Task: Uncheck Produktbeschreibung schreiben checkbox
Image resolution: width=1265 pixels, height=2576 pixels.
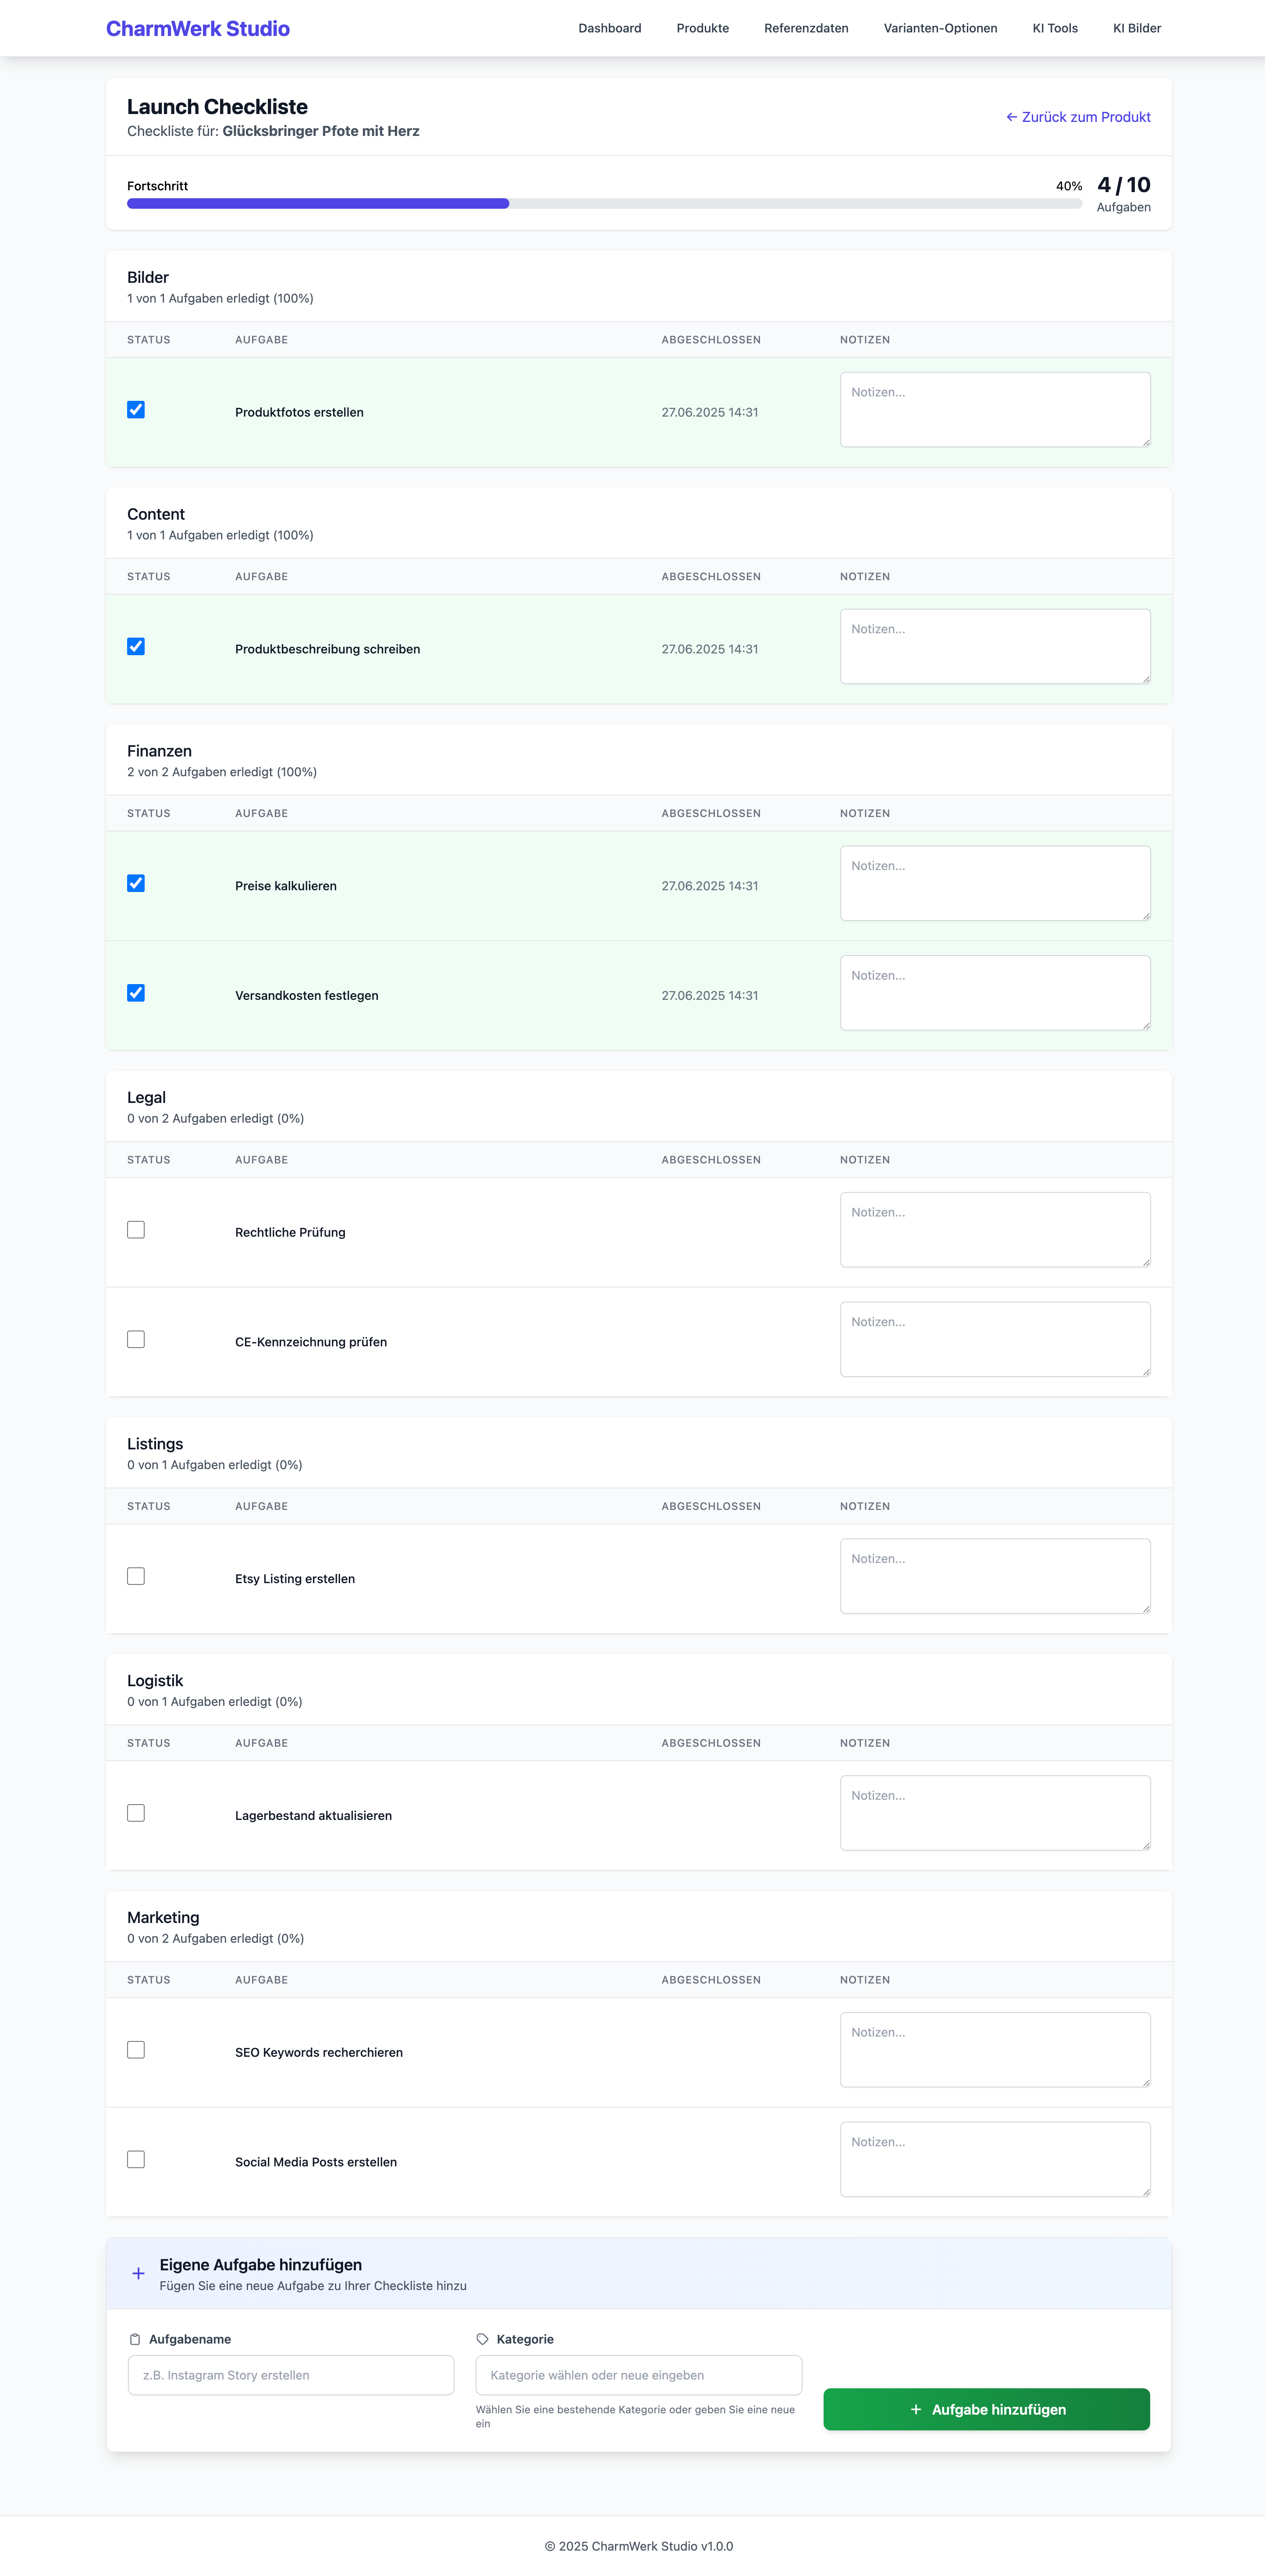Action: pyautogui.click(x=136, y=647)
